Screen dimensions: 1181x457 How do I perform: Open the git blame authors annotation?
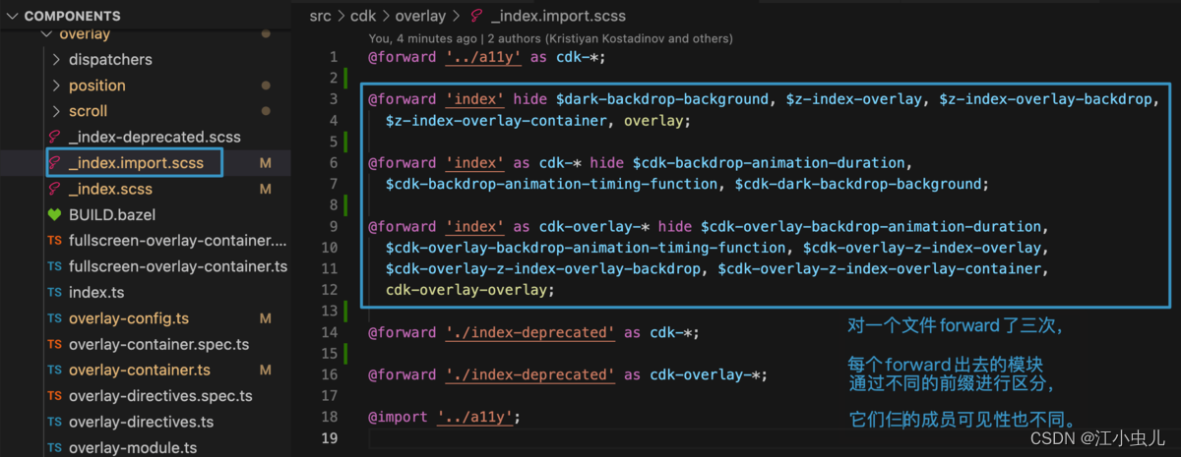click(550, 38)
